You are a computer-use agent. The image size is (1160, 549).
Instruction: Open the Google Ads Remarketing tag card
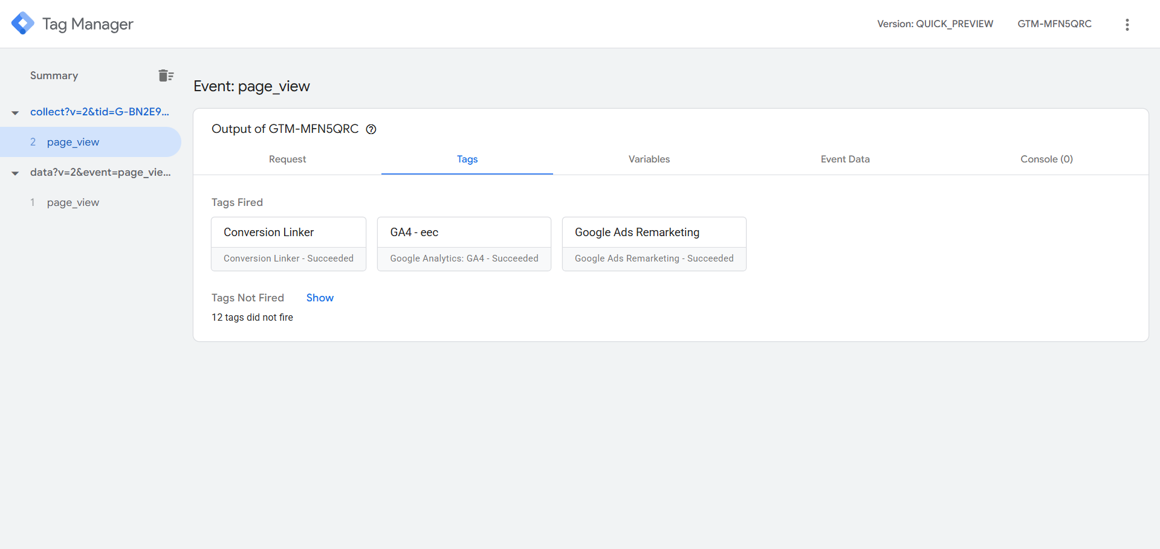point(653,244)
